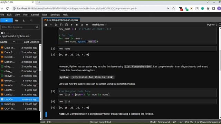Select the Diction... notebook file
The width and height of the screenshot is (221, 124).
19,62
